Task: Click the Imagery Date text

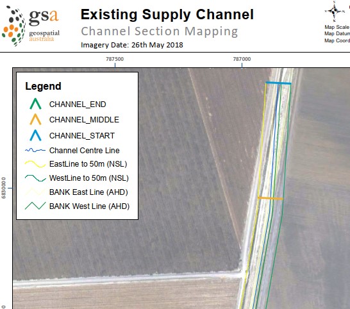Action: [x=132, y=45]
